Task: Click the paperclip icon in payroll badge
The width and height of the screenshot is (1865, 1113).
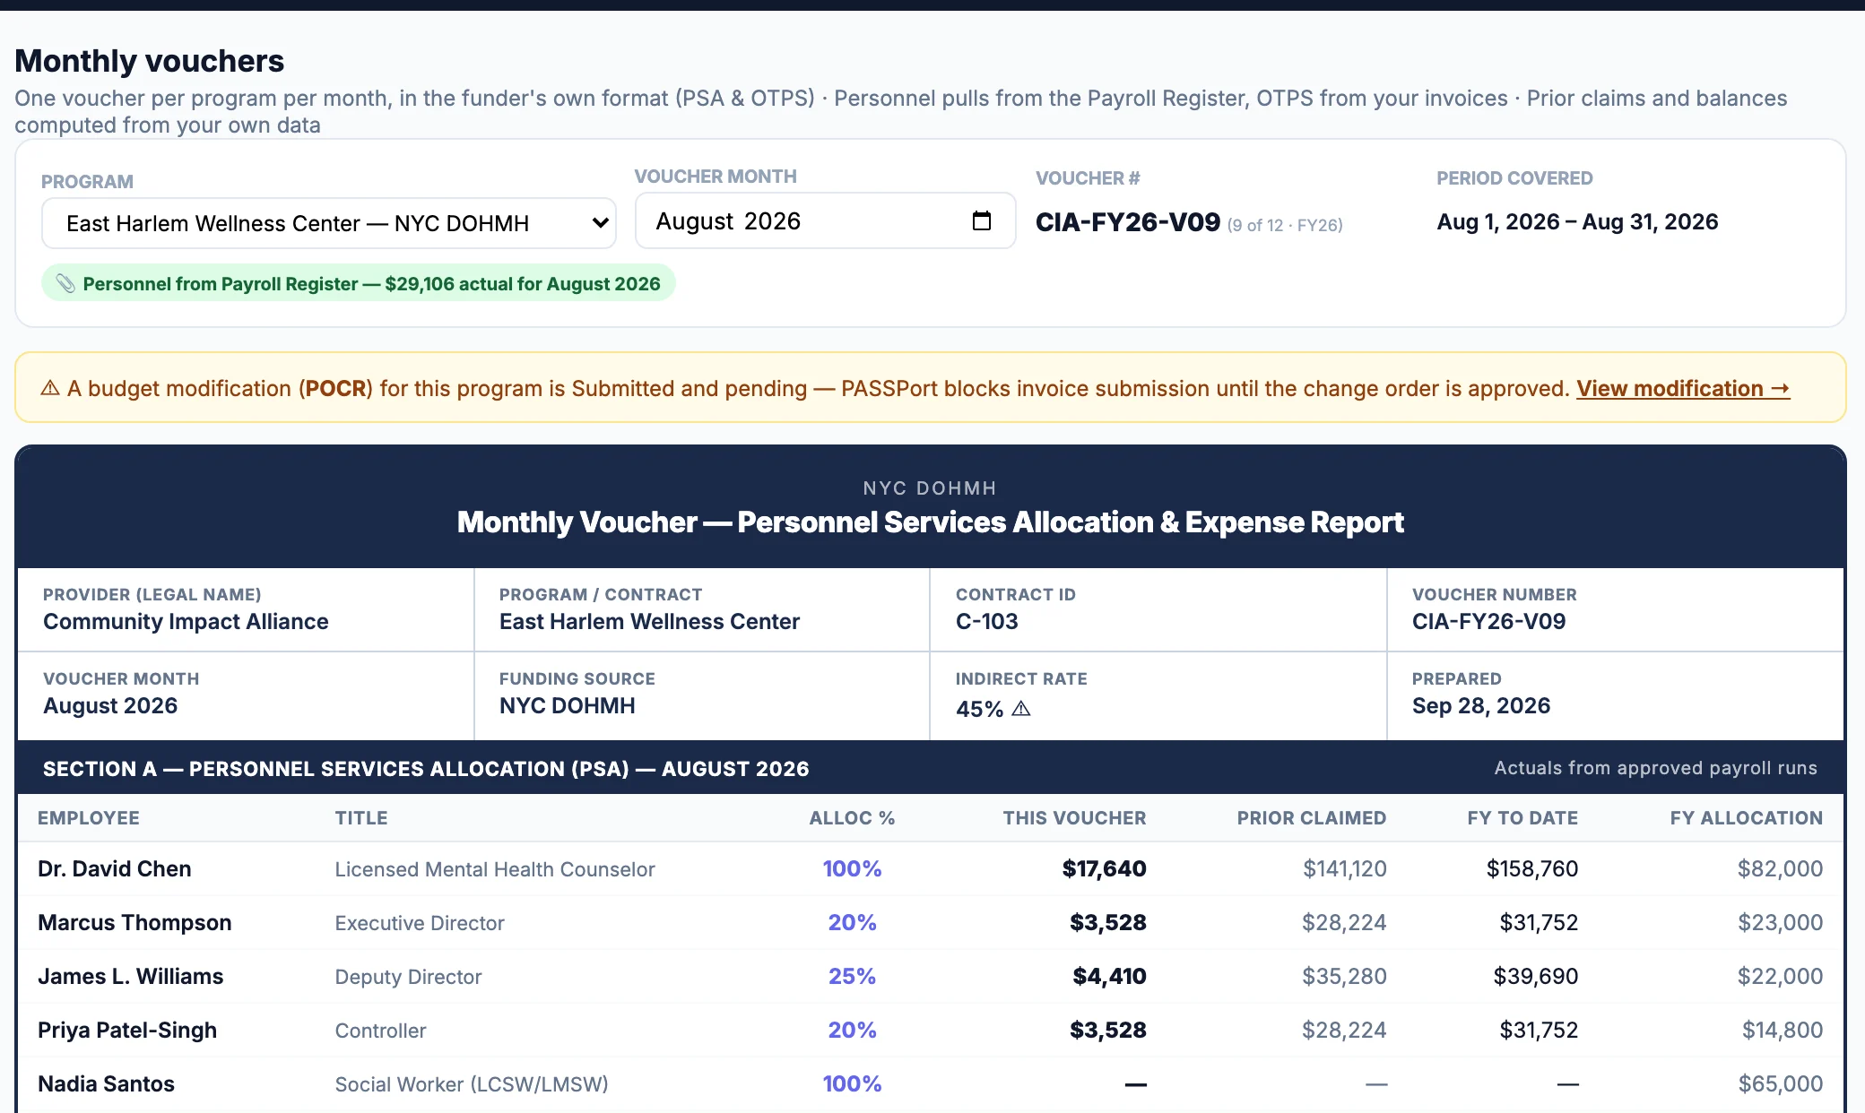Action: [65, 283]
